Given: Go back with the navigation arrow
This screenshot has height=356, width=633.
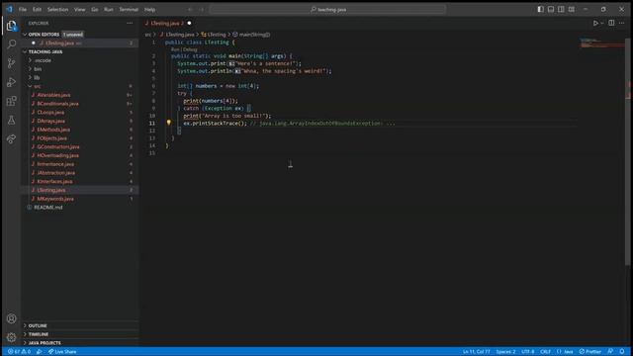Looking at the screenshot, I should click(190, 9).
